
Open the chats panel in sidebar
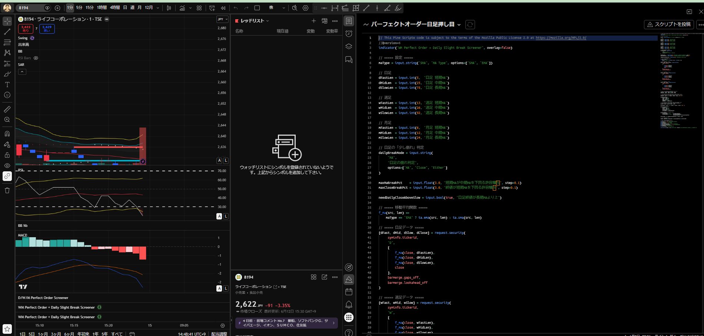(349, 60)
